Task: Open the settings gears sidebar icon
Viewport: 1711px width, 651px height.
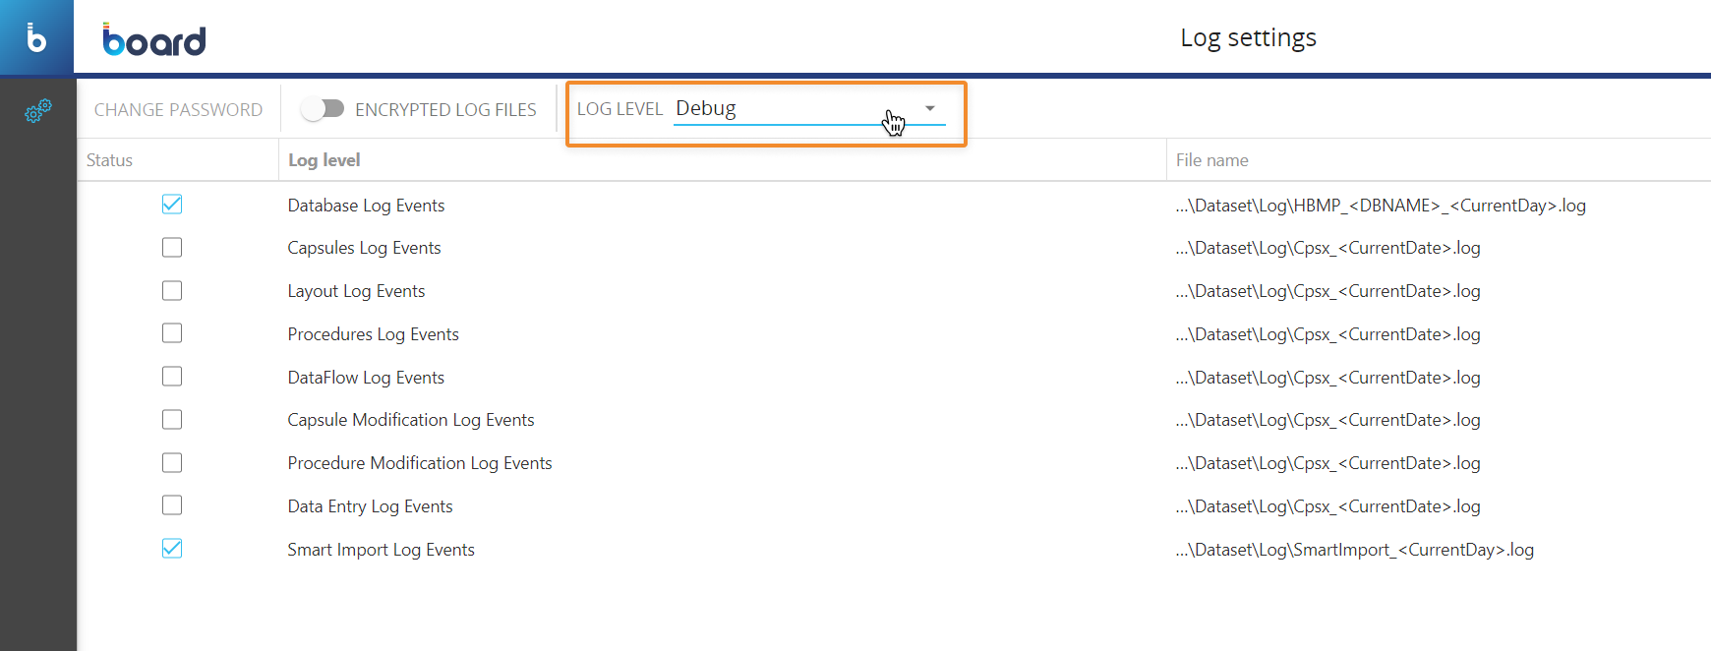Action: [37, 111]
